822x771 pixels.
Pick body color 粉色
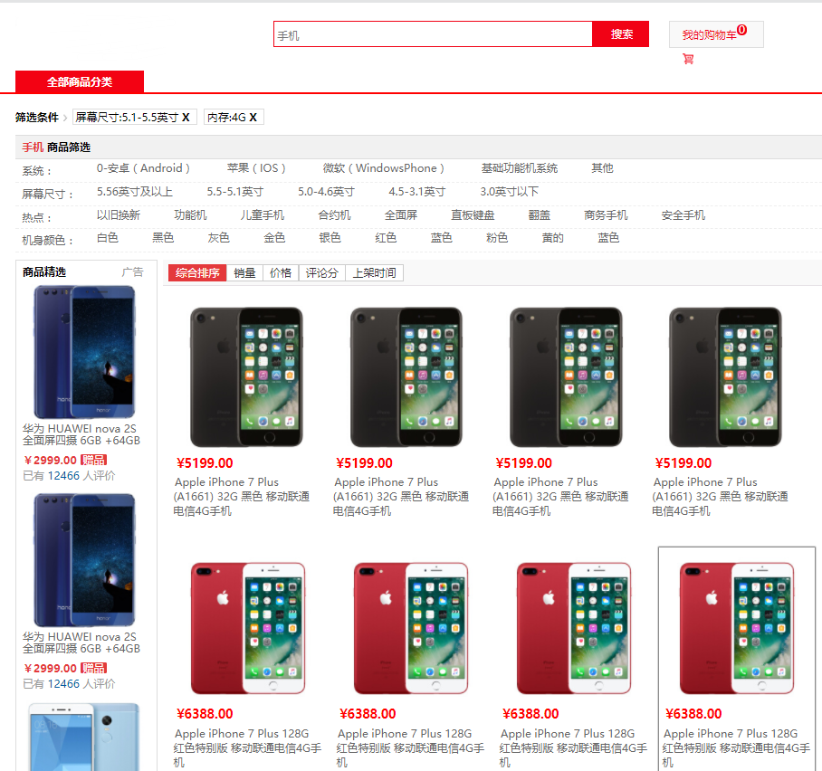coord(497,238)
